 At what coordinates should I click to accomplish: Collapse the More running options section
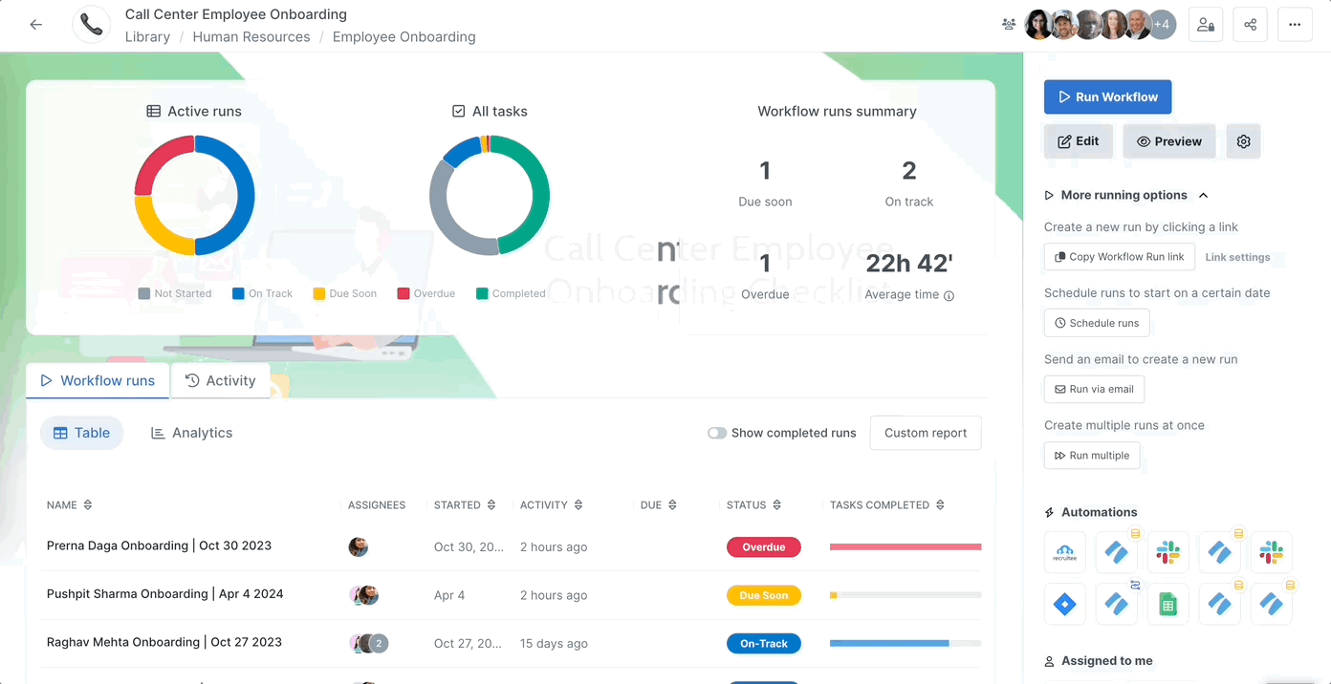(1203, 195)
